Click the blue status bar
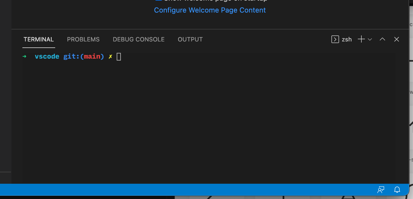The width and height of the screenshot is (413, 199). point(191,190)
